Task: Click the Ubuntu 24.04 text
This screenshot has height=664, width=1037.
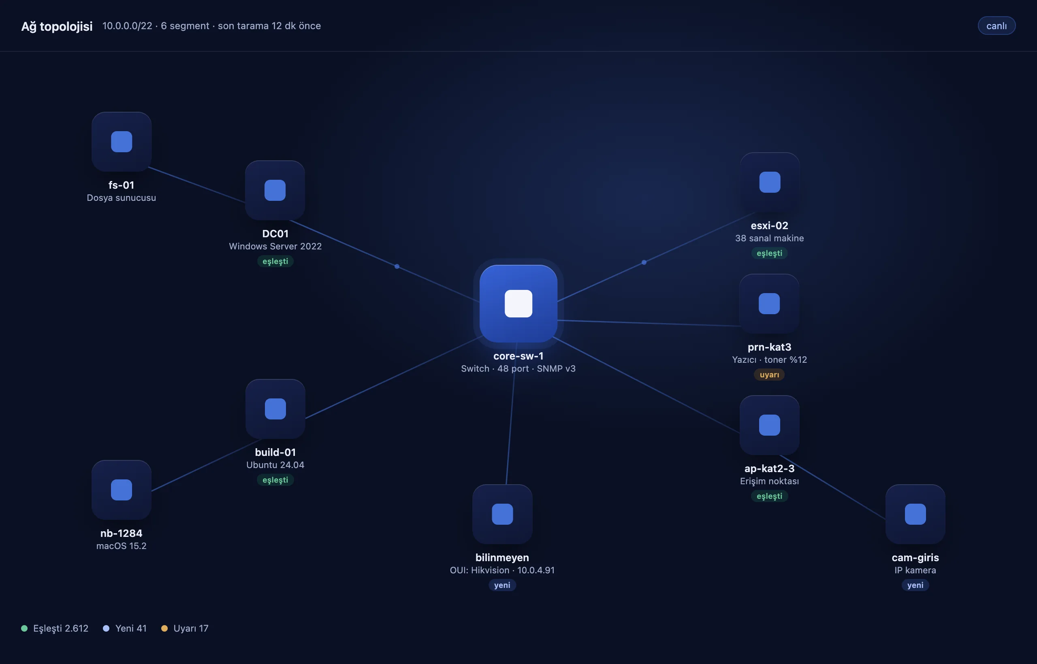Action: tap(275, 465)
